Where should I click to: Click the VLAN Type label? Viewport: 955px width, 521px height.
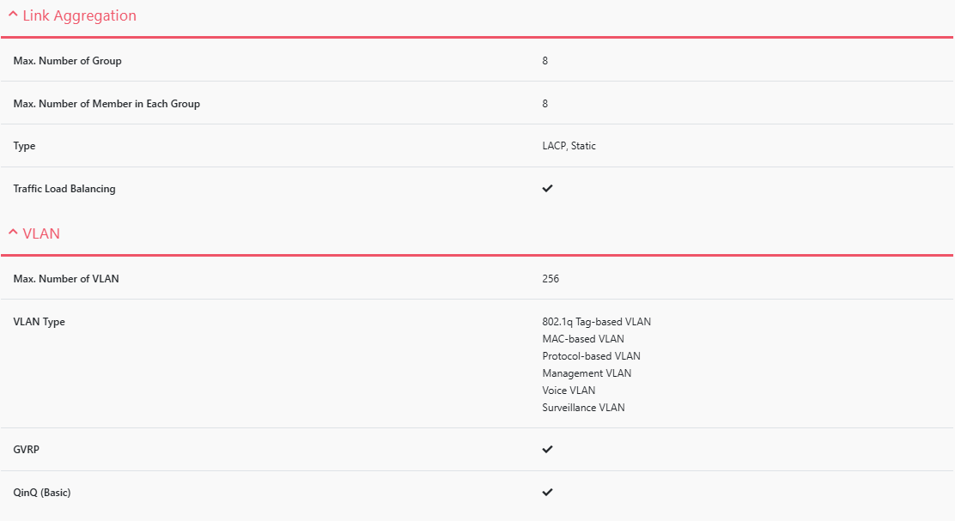(x=40, y=322)
